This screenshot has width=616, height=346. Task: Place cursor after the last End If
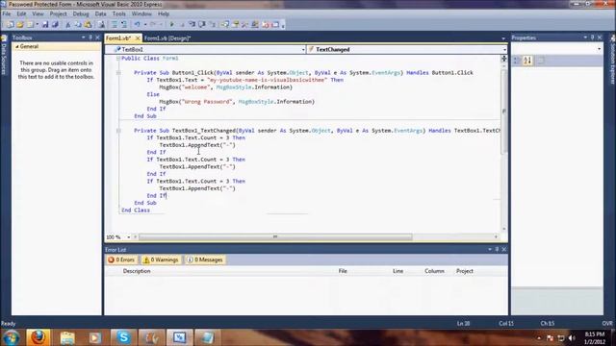[x=167, y=195]
